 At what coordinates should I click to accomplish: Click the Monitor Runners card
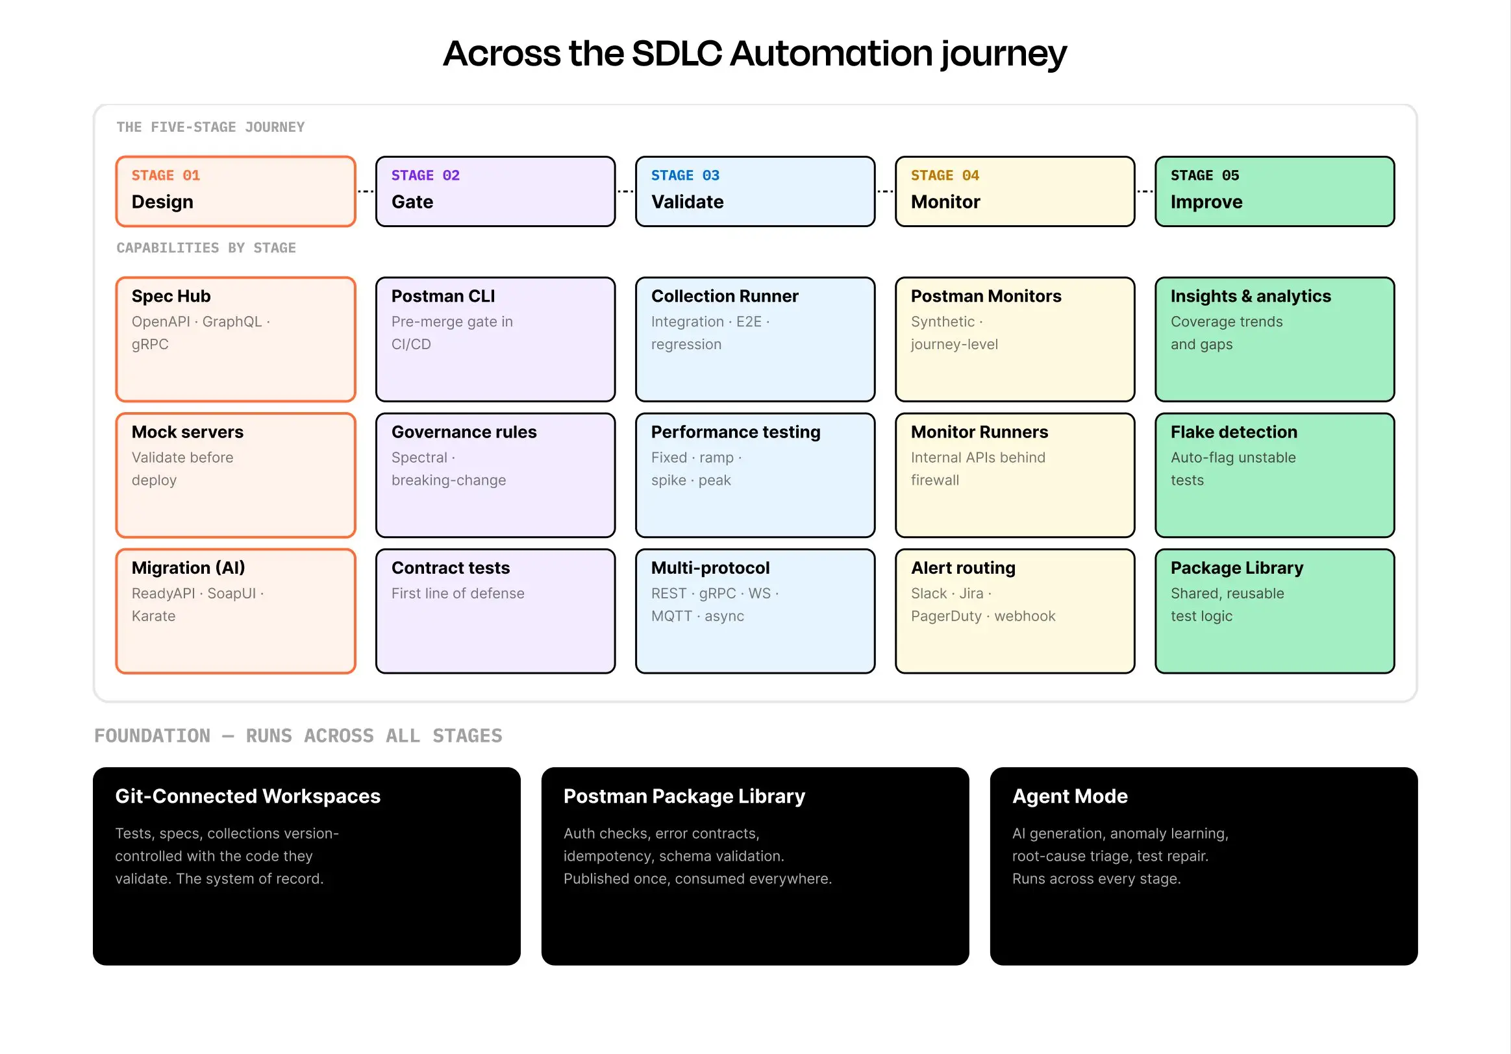pos(1015,476)
